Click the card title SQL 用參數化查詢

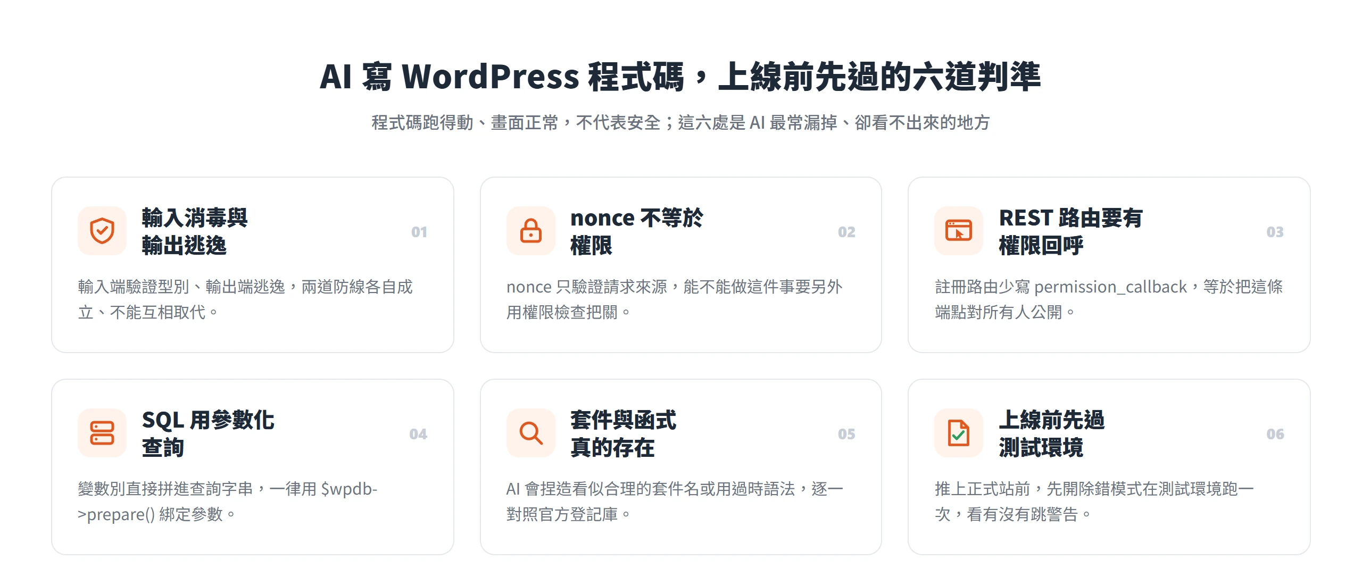pos(208,433)
